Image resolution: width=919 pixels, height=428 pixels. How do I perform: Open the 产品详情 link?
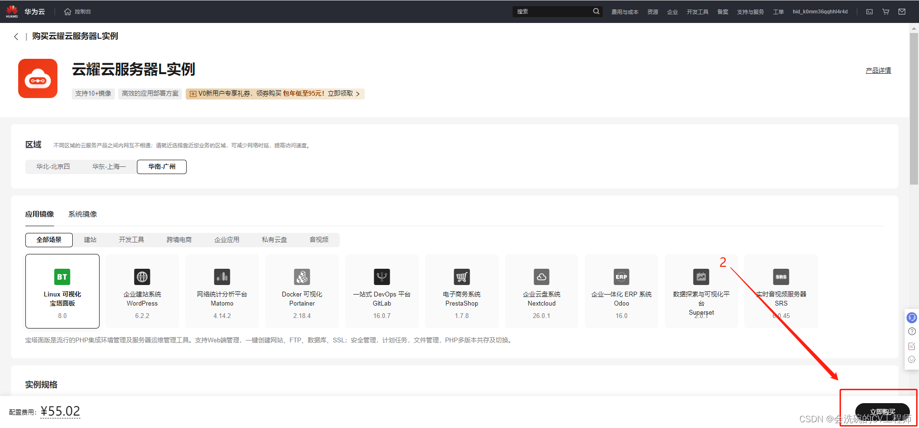(878, 71)
